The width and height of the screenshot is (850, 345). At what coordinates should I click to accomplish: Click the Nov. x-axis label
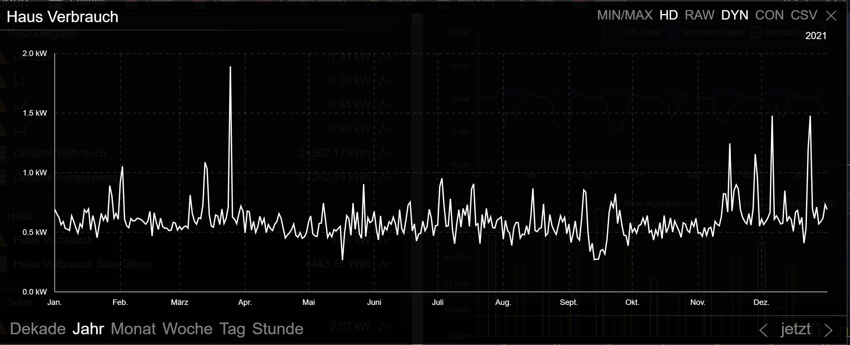tap(698, 302)
